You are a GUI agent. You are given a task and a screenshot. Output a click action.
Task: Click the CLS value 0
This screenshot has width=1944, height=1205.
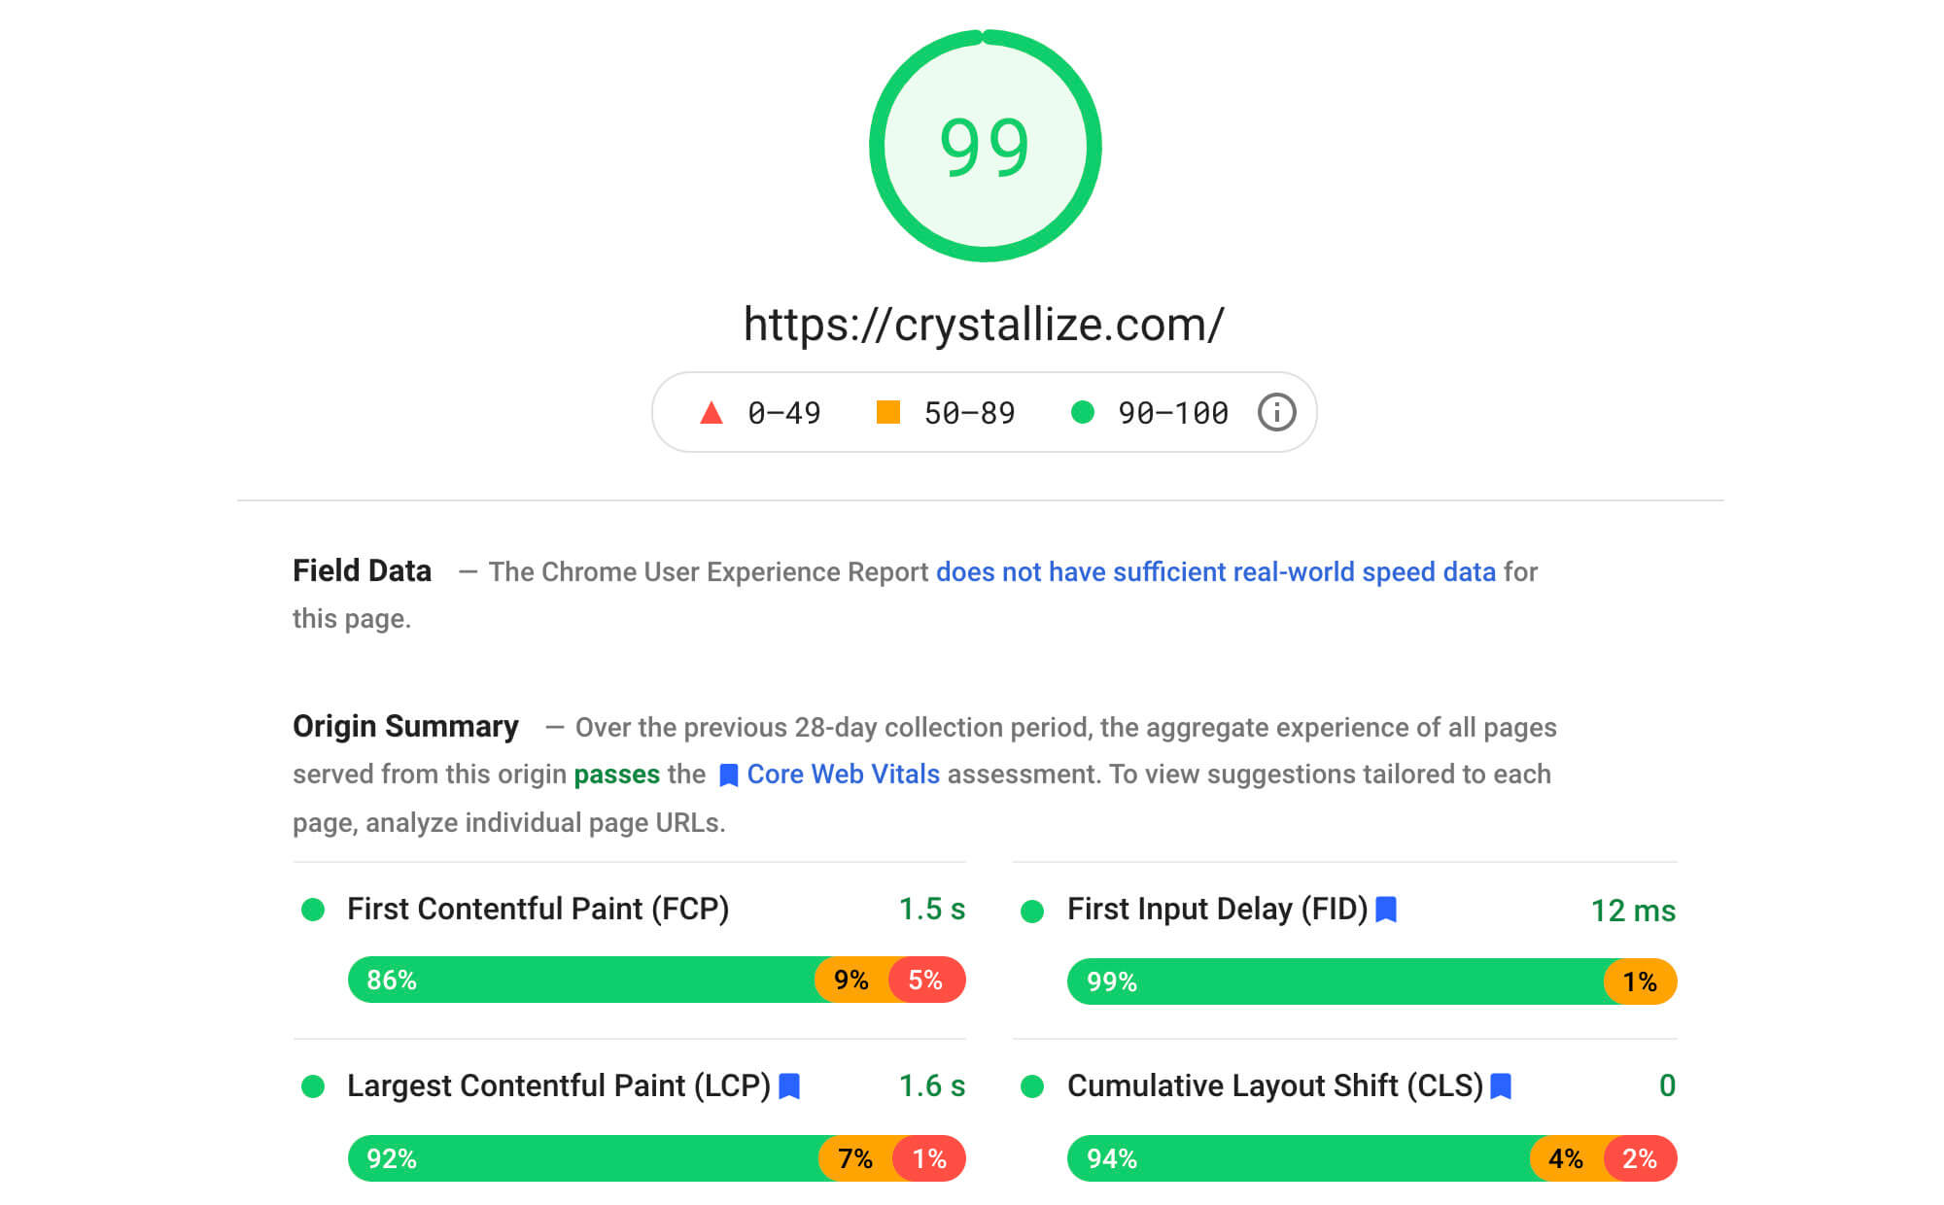[x=1667, y=1086]
